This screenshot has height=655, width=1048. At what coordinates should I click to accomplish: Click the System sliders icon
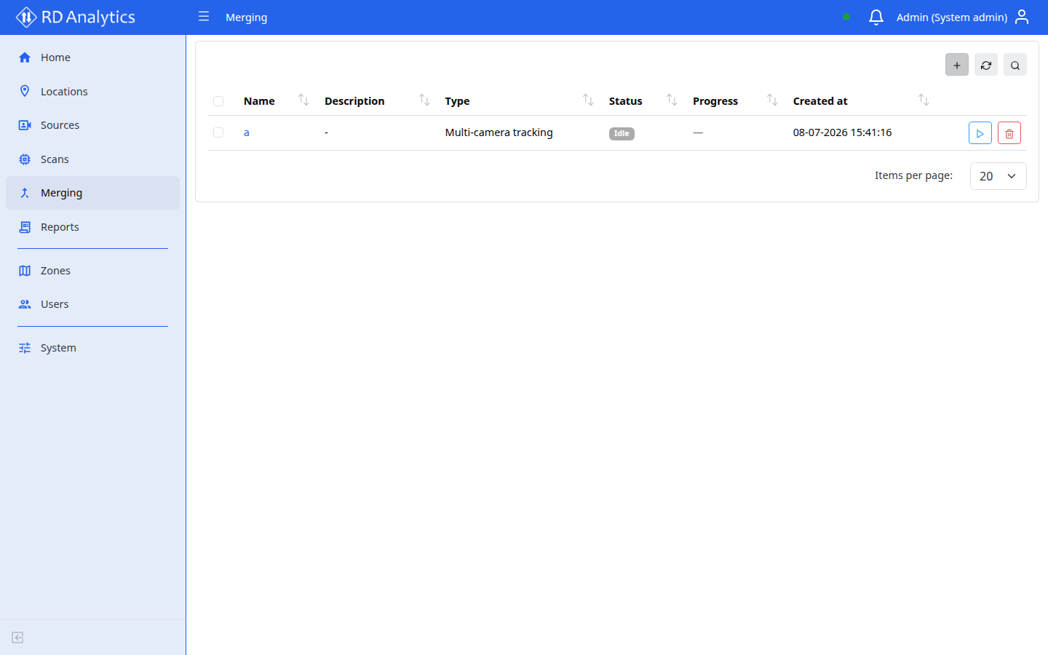click(x=25, y=348)
